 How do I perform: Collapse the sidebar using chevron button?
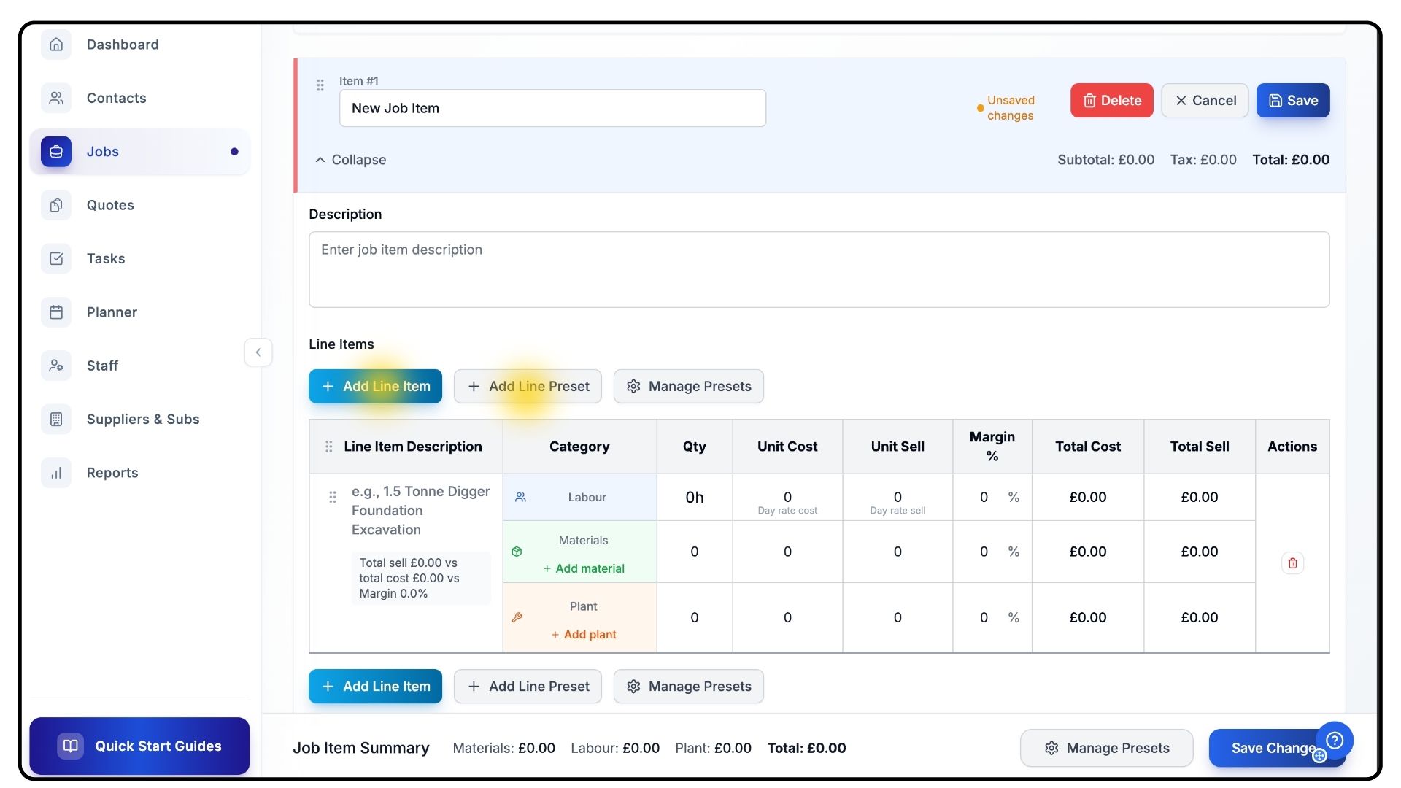click(x=258, y=352)
